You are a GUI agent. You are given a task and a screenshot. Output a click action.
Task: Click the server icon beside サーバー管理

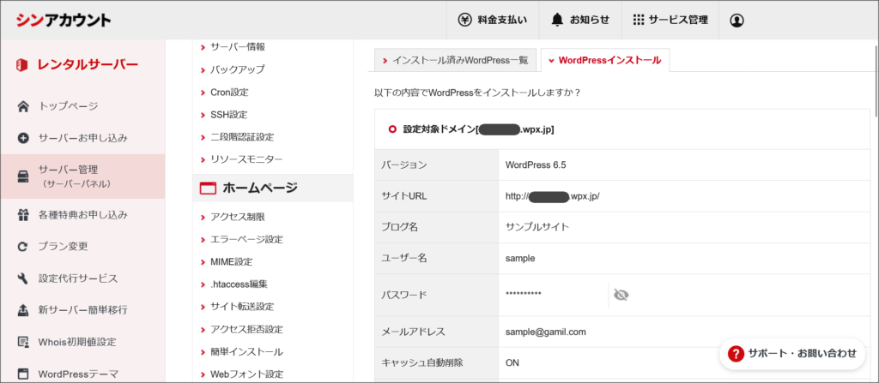point(23,177)
